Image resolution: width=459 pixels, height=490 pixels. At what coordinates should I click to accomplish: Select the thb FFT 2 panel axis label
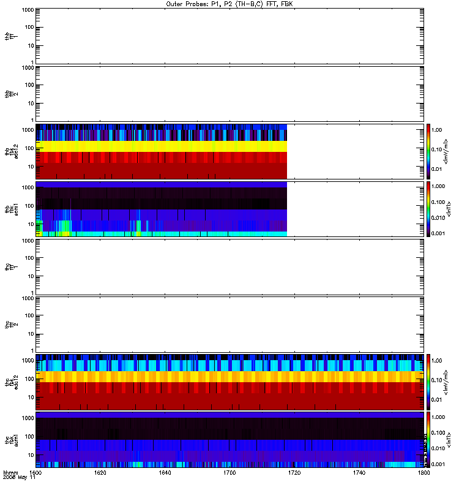11,94
